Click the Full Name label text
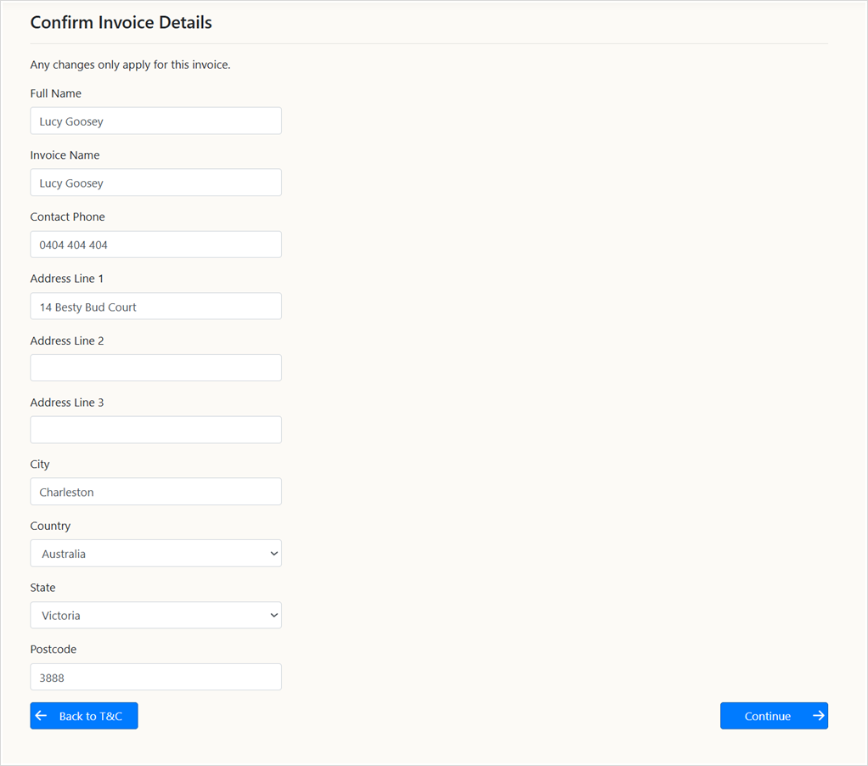This screenshot has width=868, height=766. 56,93
